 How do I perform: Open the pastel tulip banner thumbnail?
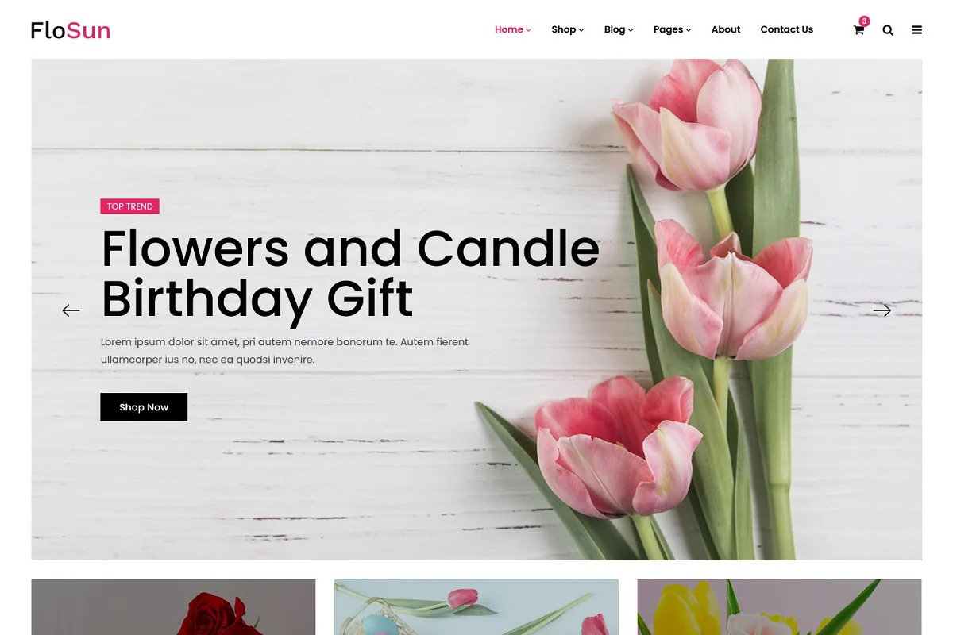click(476, 607)
